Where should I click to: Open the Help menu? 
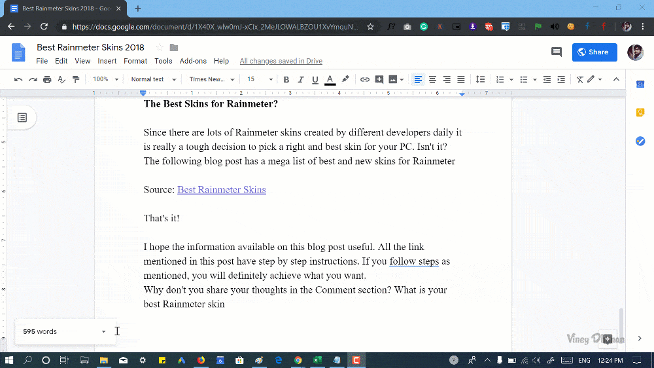tap(222, 61)
